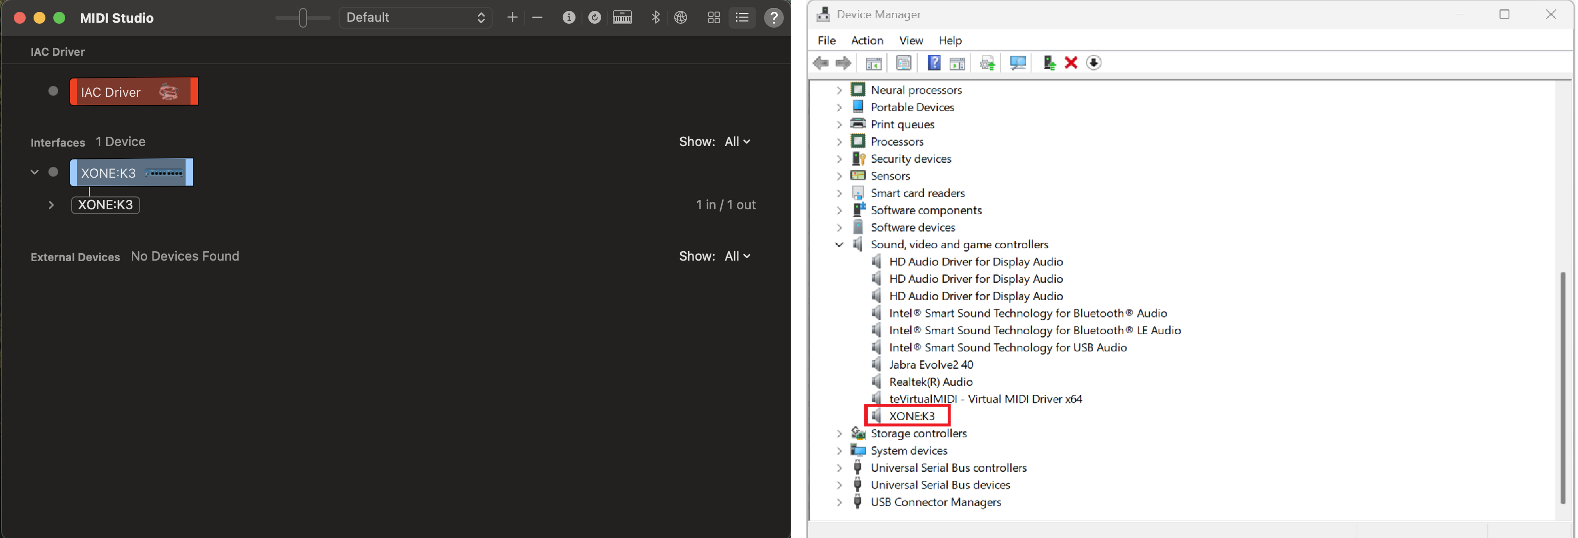Adjust the icon size slider in MIDI Studio
The width and height of the screenshot is (1578, 538).
click(x=303, y=18)
